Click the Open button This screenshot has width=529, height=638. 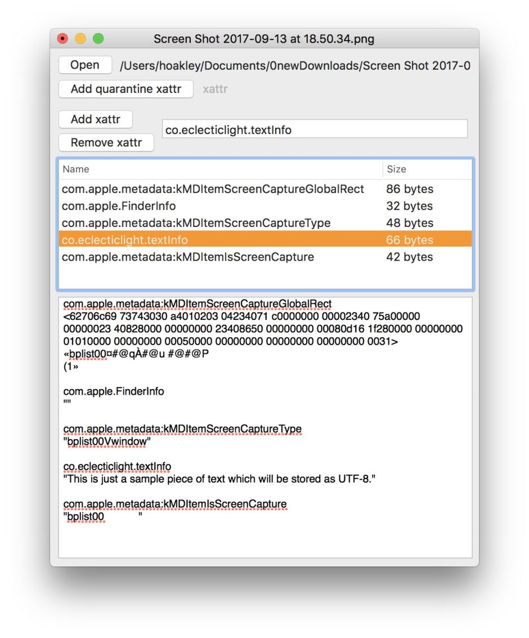(x=85, y=65)
